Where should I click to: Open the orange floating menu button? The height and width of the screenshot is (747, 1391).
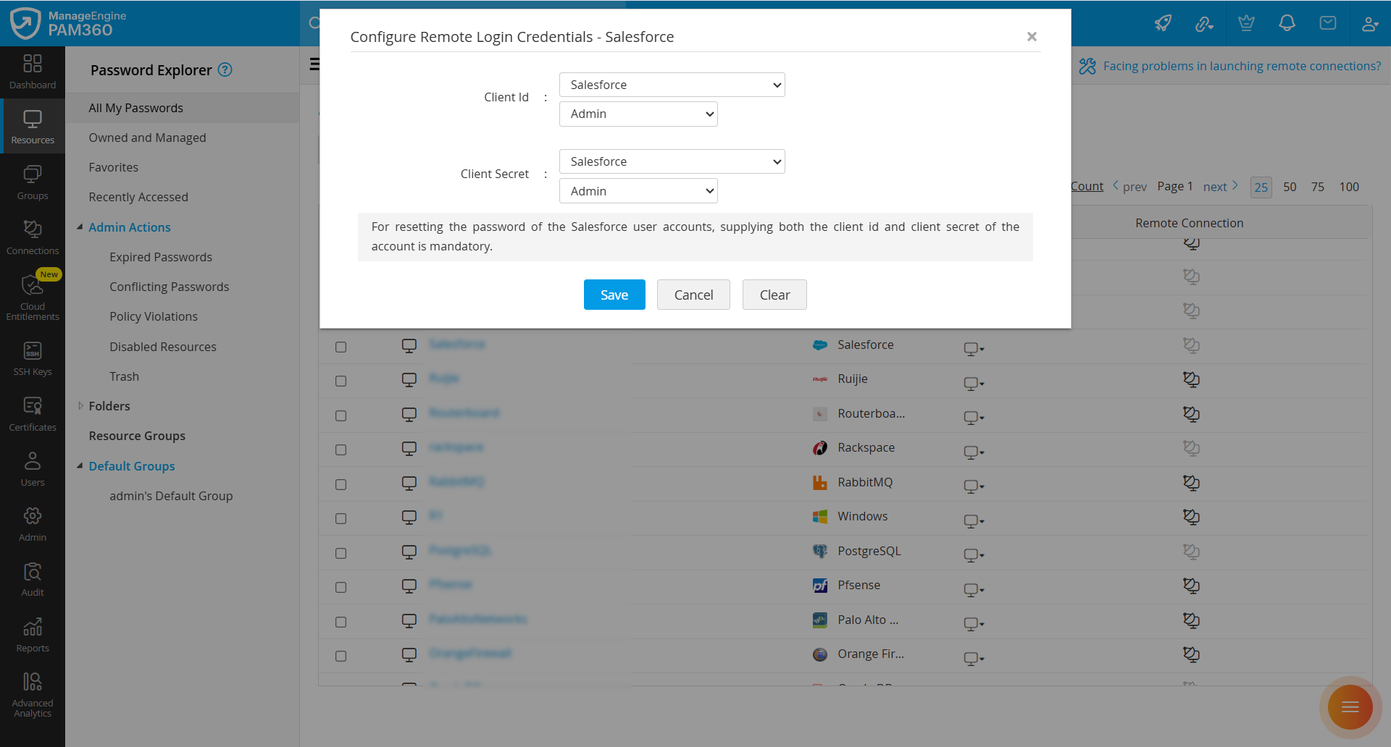[x=1350, y=706]
